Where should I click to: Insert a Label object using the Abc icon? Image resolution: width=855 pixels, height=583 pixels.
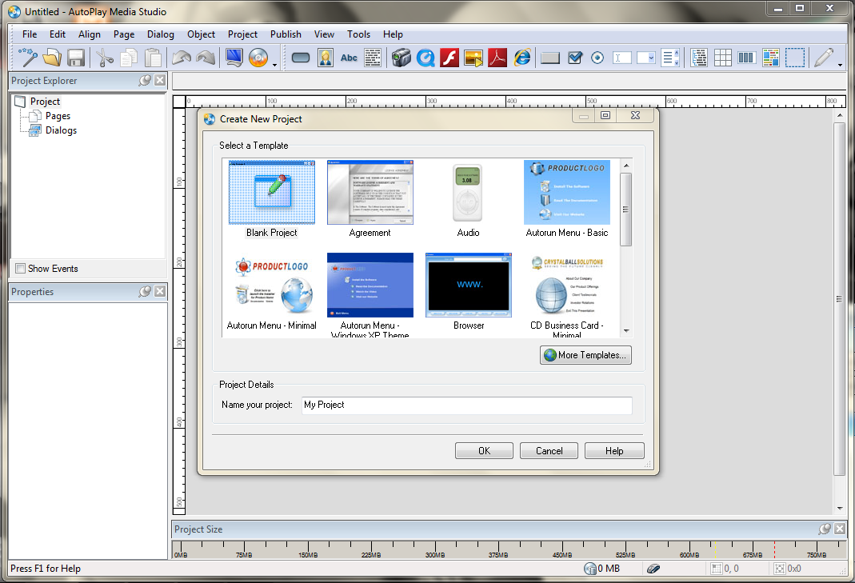click(x=349, y=57)
